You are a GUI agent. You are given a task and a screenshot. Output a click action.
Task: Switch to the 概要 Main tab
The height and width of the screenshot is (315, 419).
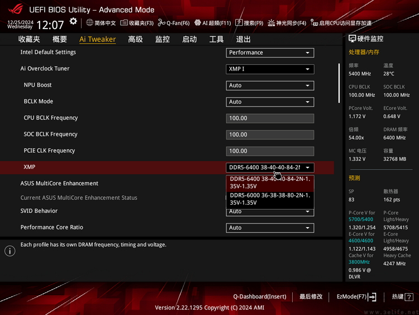[60, 39]
